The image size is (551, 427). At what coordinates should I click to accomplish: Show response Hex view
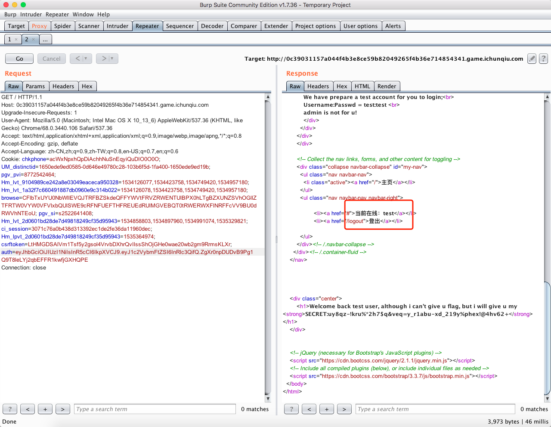(x=342, y=86)
